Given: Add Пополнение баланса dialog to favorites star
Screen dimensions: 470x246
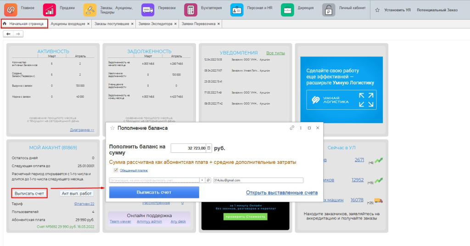Looking at the screenshot, I should tap(112, 128).
